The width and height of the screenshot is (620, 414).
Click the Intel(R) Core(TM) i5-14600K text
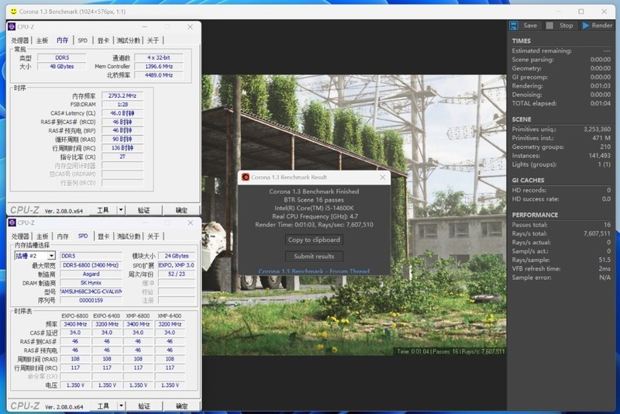point(314,208)
